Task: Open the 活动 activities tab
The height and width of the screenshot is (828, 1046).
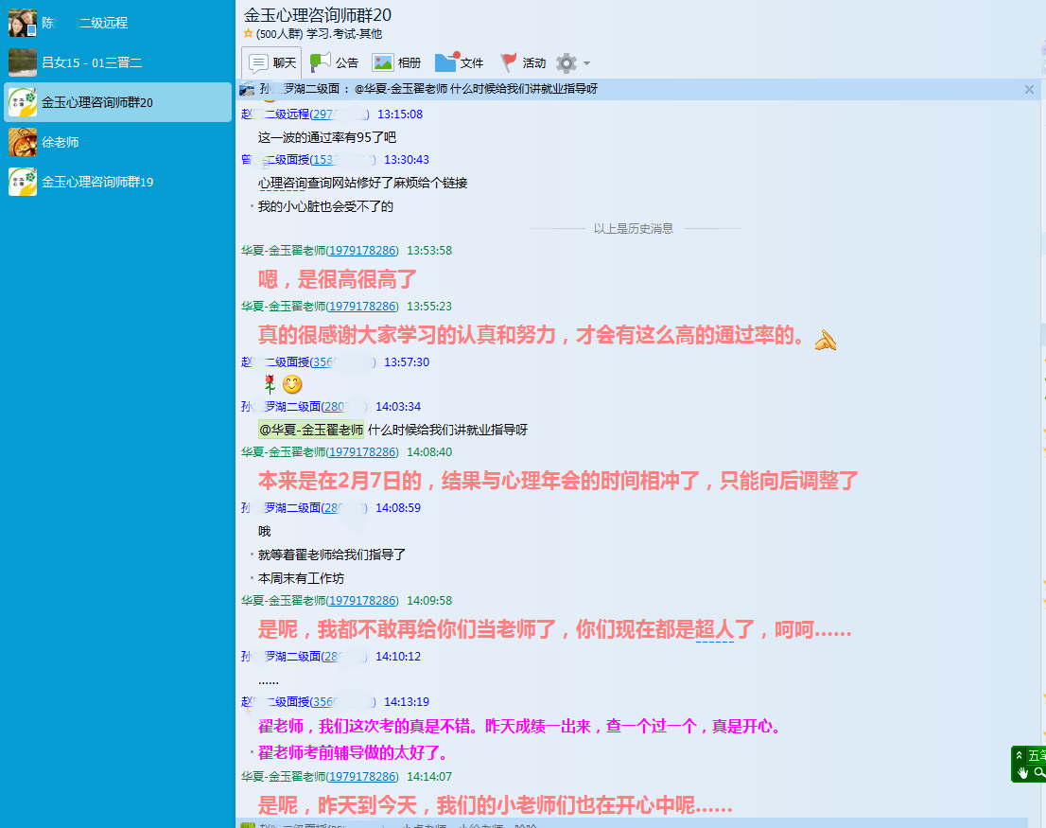Action: [522, 63]
